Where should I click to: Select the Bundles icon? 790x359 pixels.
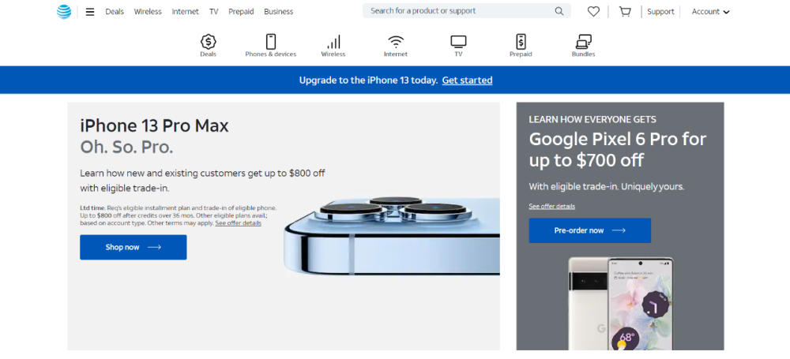tap(584, 42)
